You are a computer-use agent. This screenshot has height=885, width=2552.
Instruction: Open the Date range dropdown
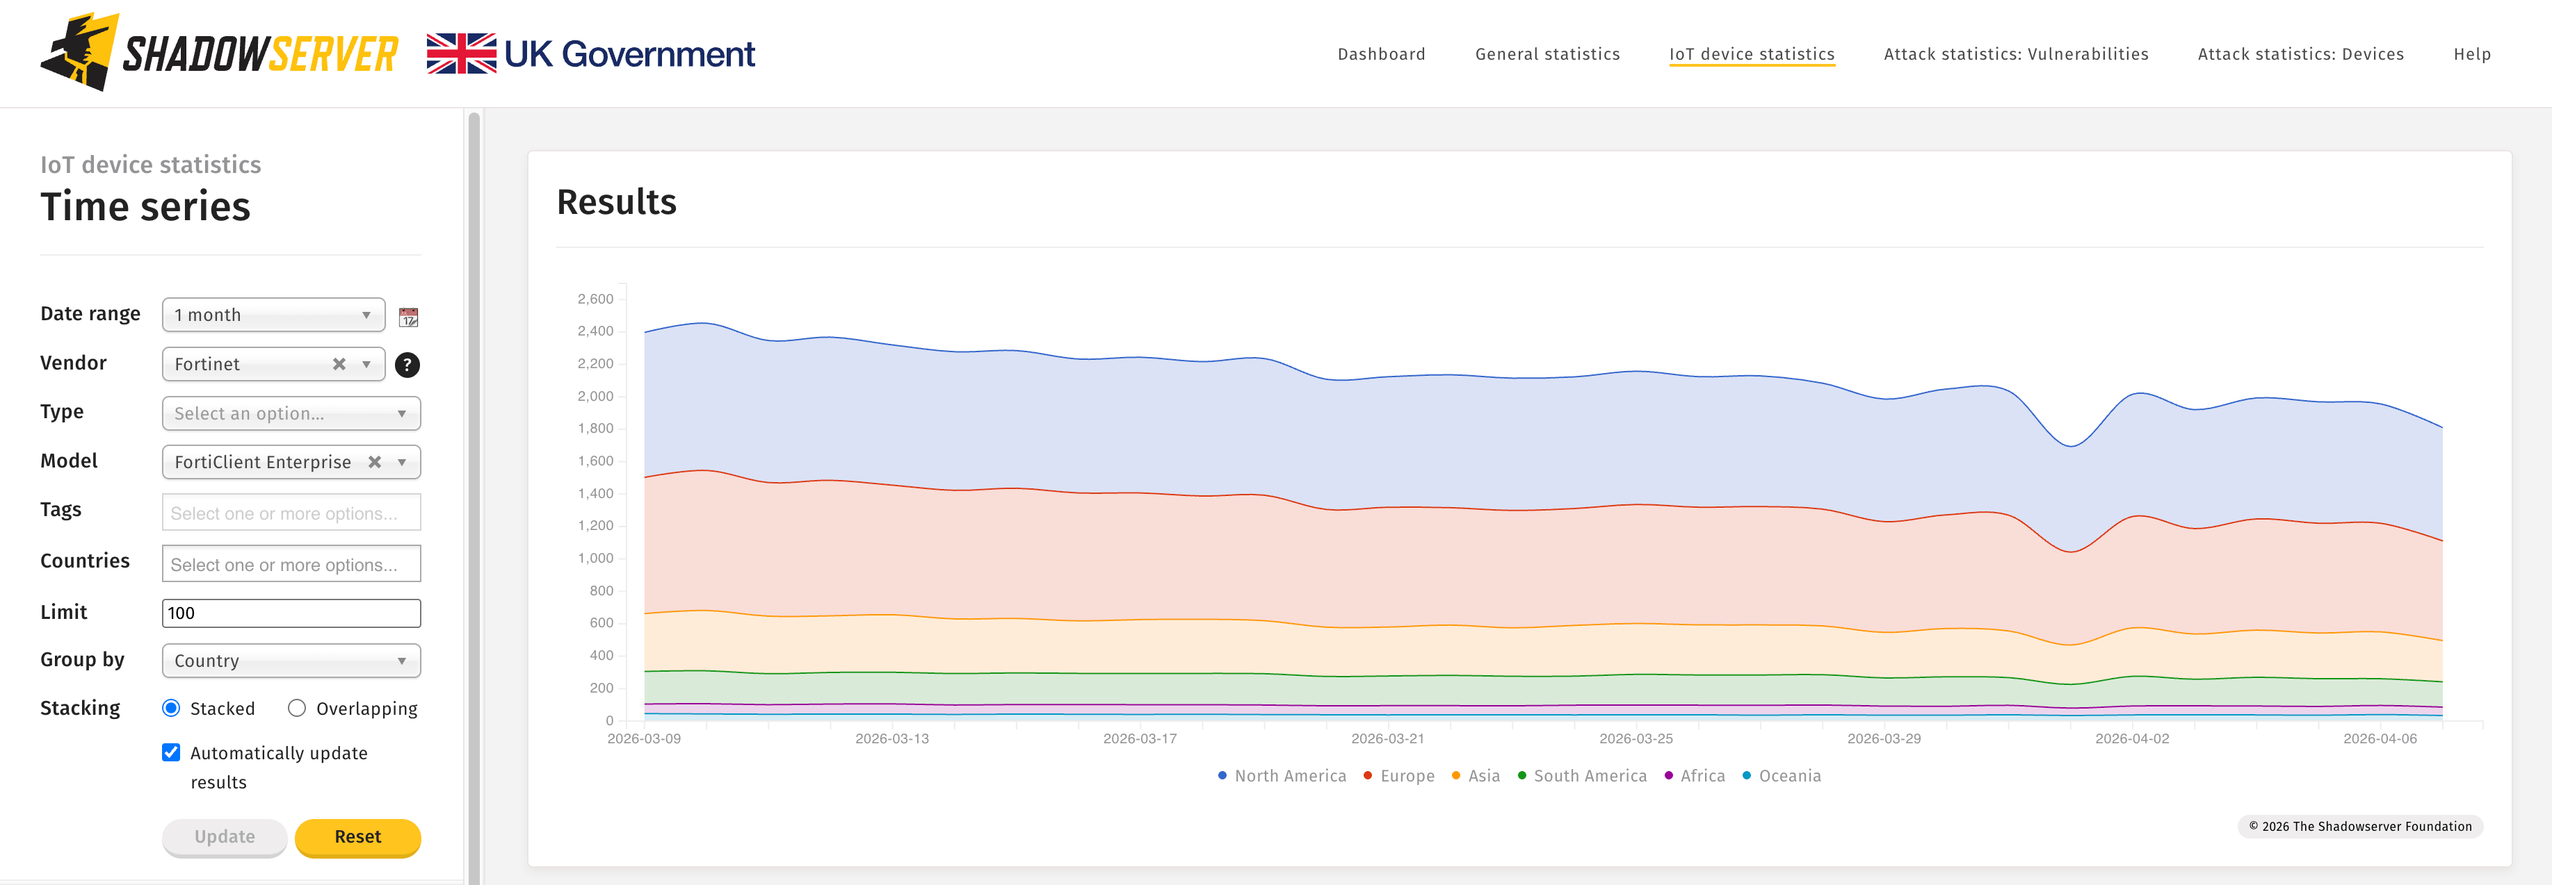click(273, 315)
